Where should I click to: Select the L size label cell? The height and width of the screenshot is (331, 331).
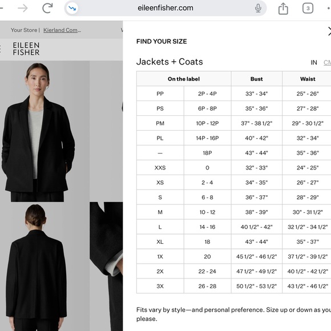[160, 227]
